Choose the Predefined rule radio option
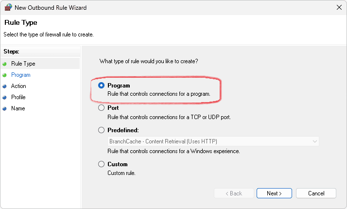 102,130
